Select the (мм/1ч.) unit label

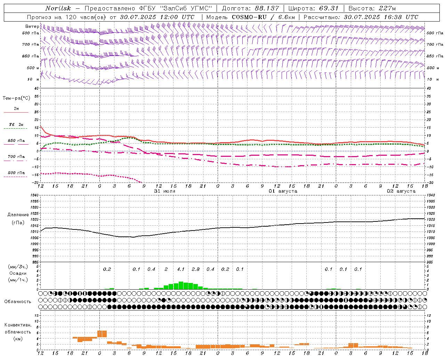pos(18,280)
